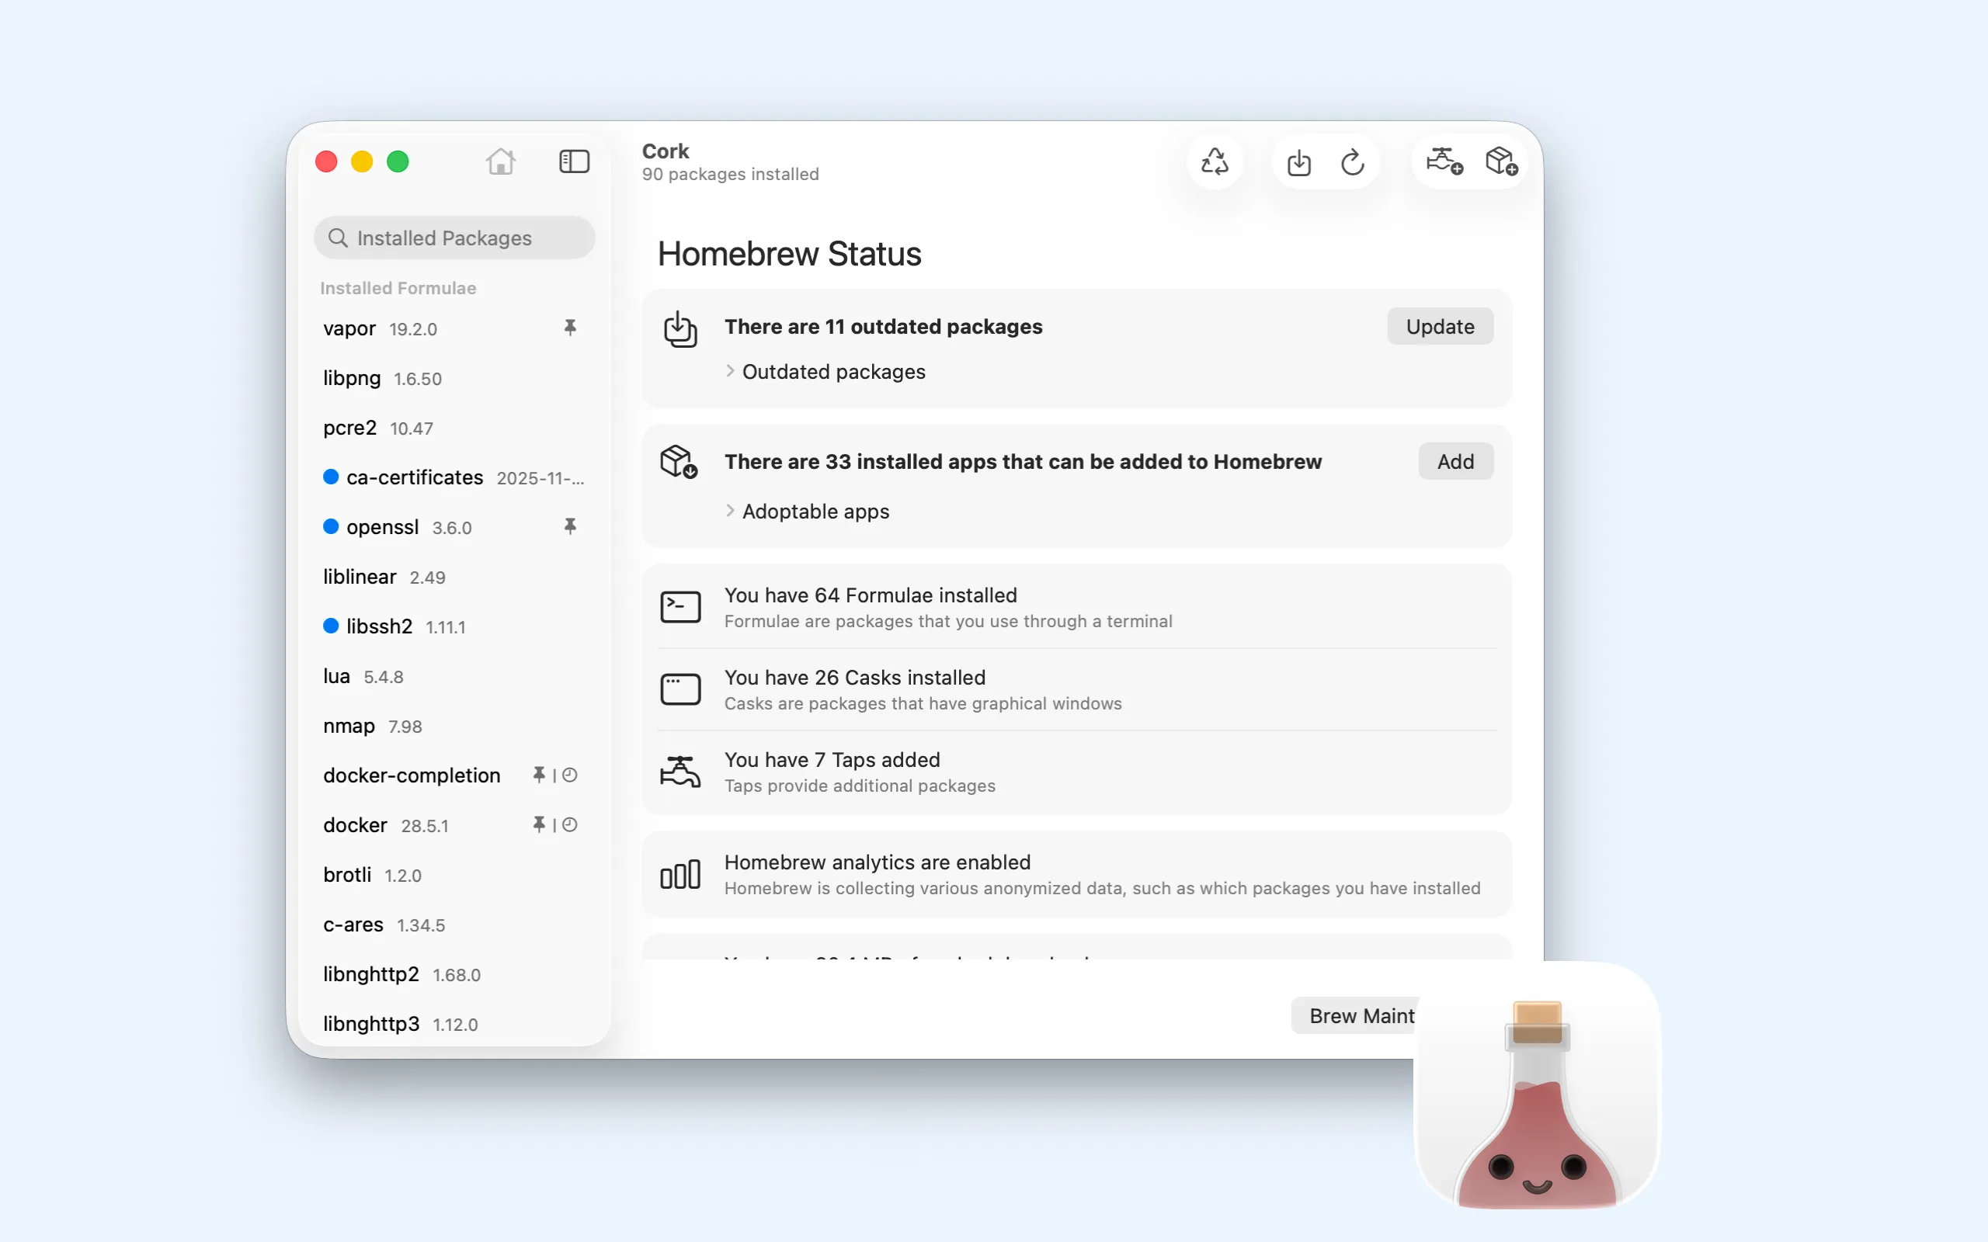Screen dimensions: 1988x1242
Task: Click the blue dot beside openssl
Action: pos(331,526)
